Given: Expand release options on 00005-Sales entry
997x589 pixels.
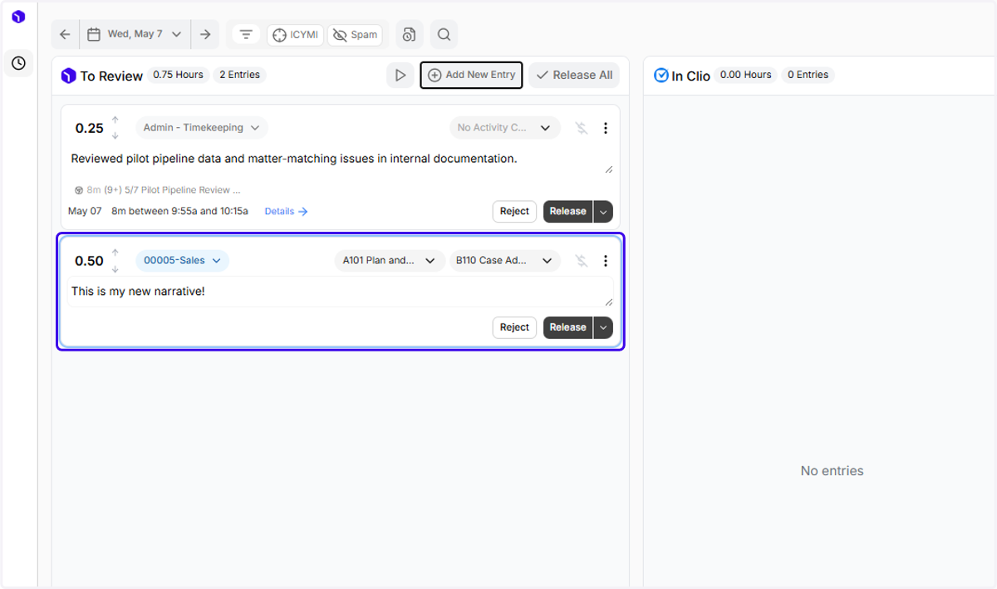Looking at the screenshot, I should (x=603, y=327).
